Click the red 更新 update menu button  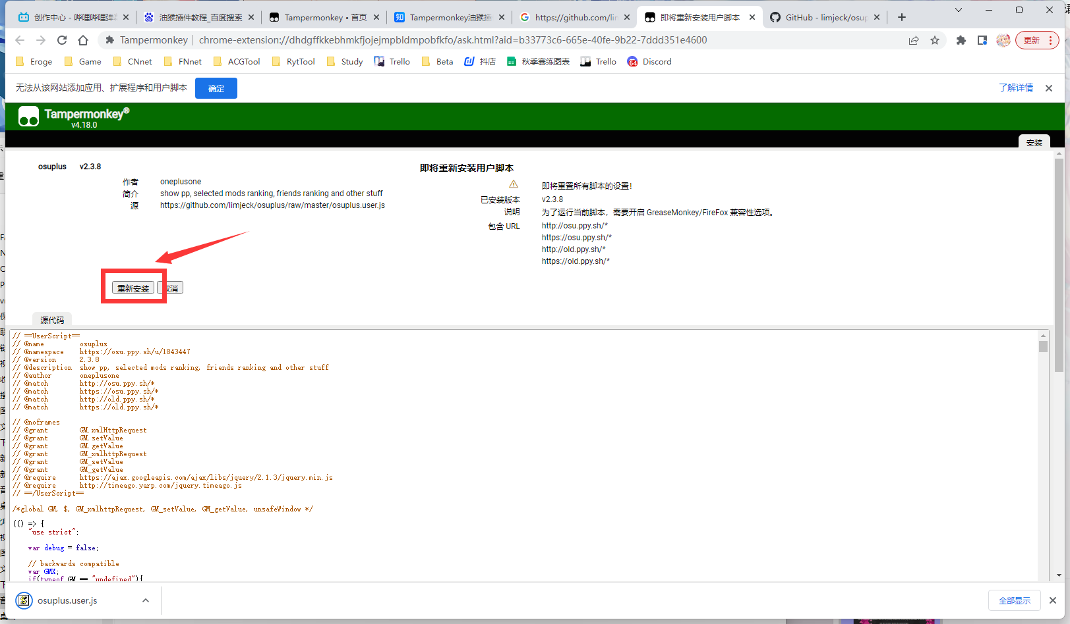(x=1038, y=40)
